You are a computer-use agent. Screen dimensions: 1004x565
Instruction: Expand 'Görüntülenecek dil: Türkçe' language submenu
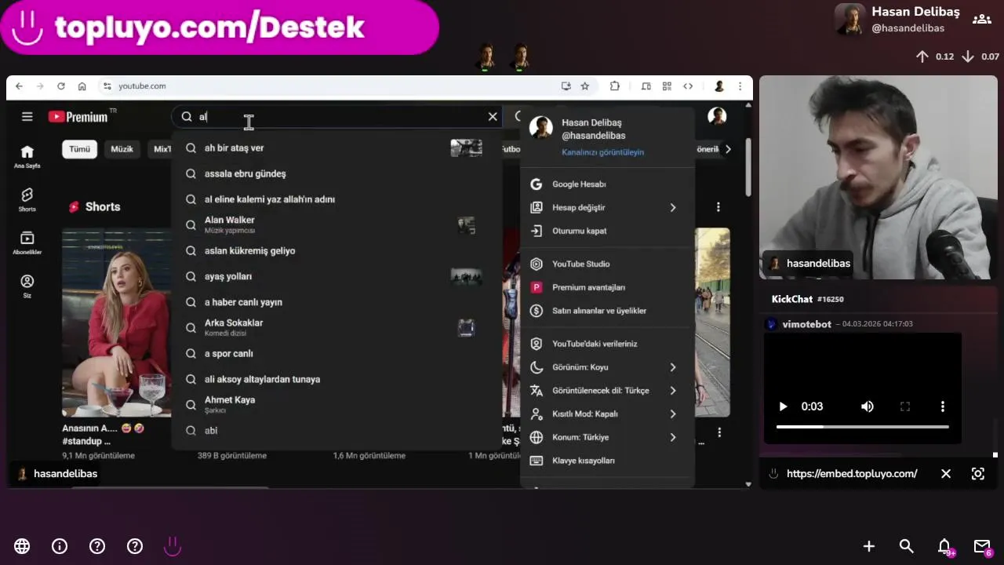[607, 391]
